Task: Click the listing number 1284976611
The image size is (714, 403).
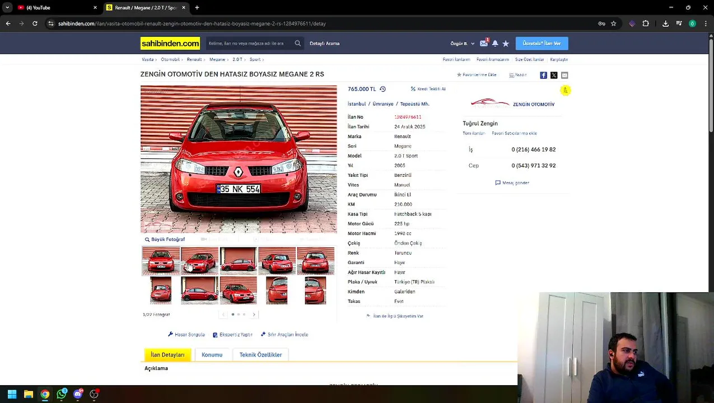Action: point(408,117)
